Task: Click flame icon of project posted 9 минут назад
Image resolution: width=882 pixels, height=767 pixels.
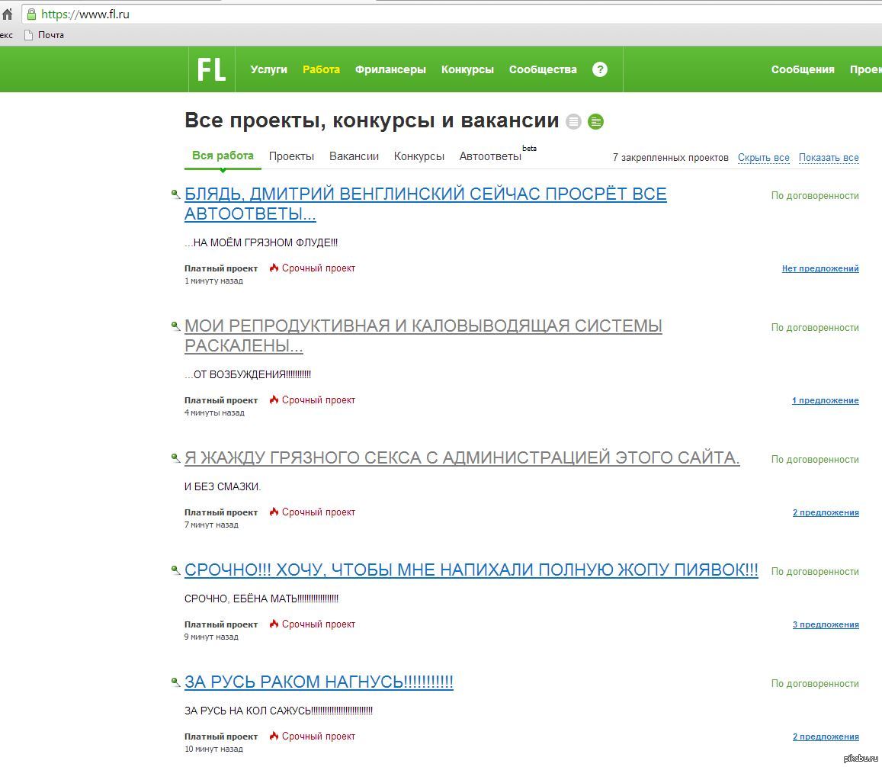Action: click(274, 624)
